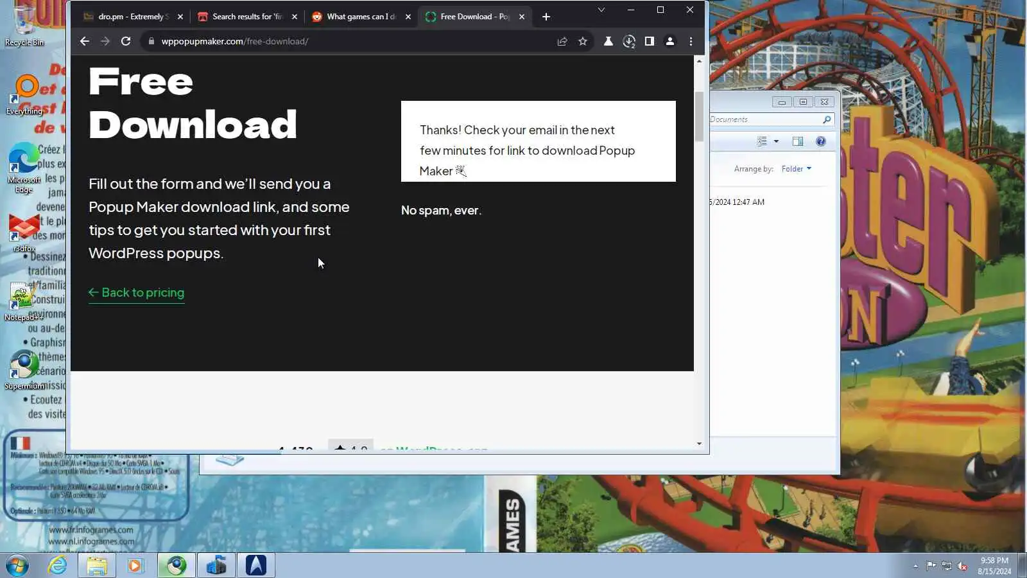This screenshot has width=1027, height=578.
Task: Open the taskbar clock and date
Action: coord(994,566)
